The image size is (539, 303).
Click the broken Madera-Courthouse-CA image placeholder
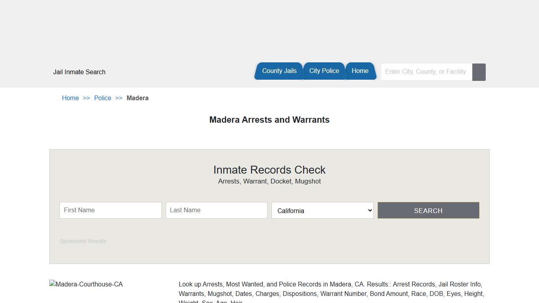86,284
